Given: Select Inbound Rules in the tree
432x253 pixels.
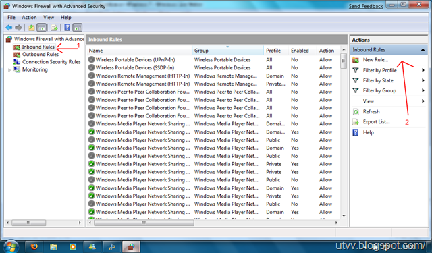Looking at the screenshot, I should [38, 47].
